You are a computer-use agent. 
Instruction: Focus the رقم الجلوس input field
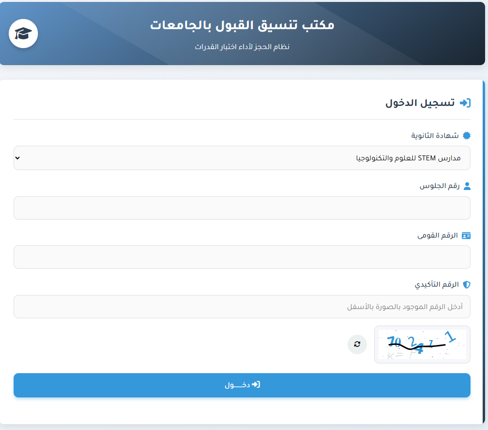pos(242,207)
